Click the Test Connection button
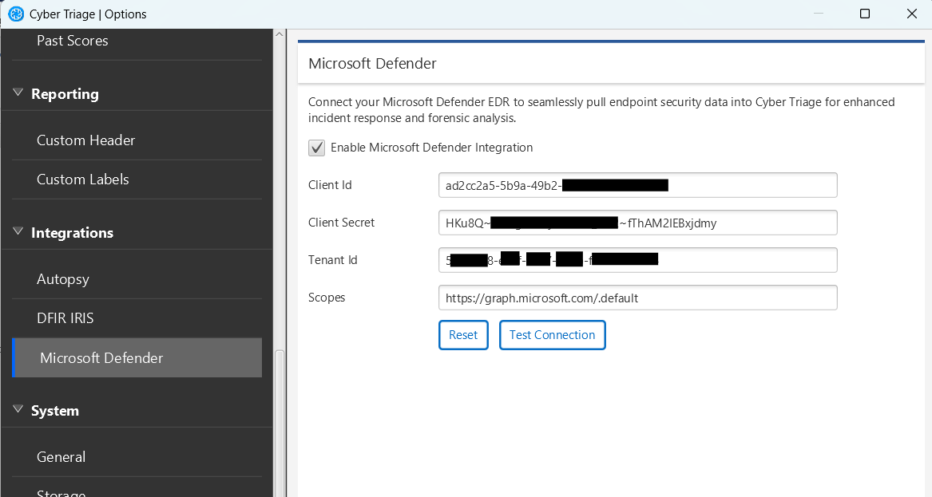The height and width of the screenshot is (497, 932). tap(552, 335)
